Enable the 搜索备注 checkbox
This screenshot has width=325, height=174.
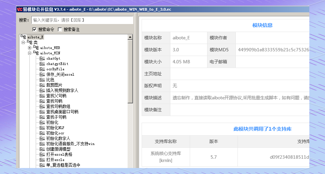(60, 29)
